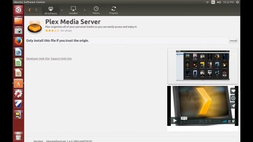Open LibreOffice Impress from the launcher
253x142 pixels.
18,73
